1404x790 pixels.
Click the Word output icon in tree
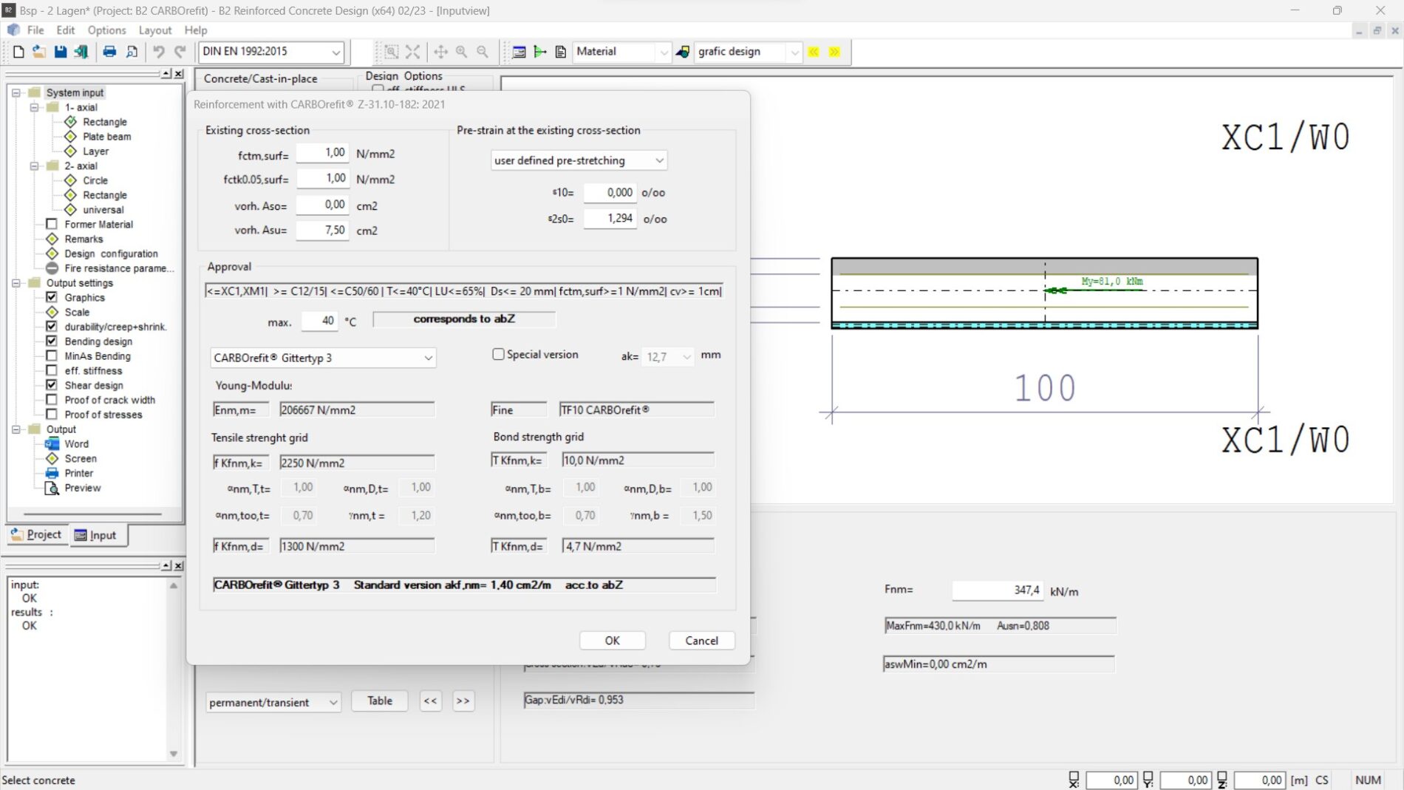52,444
